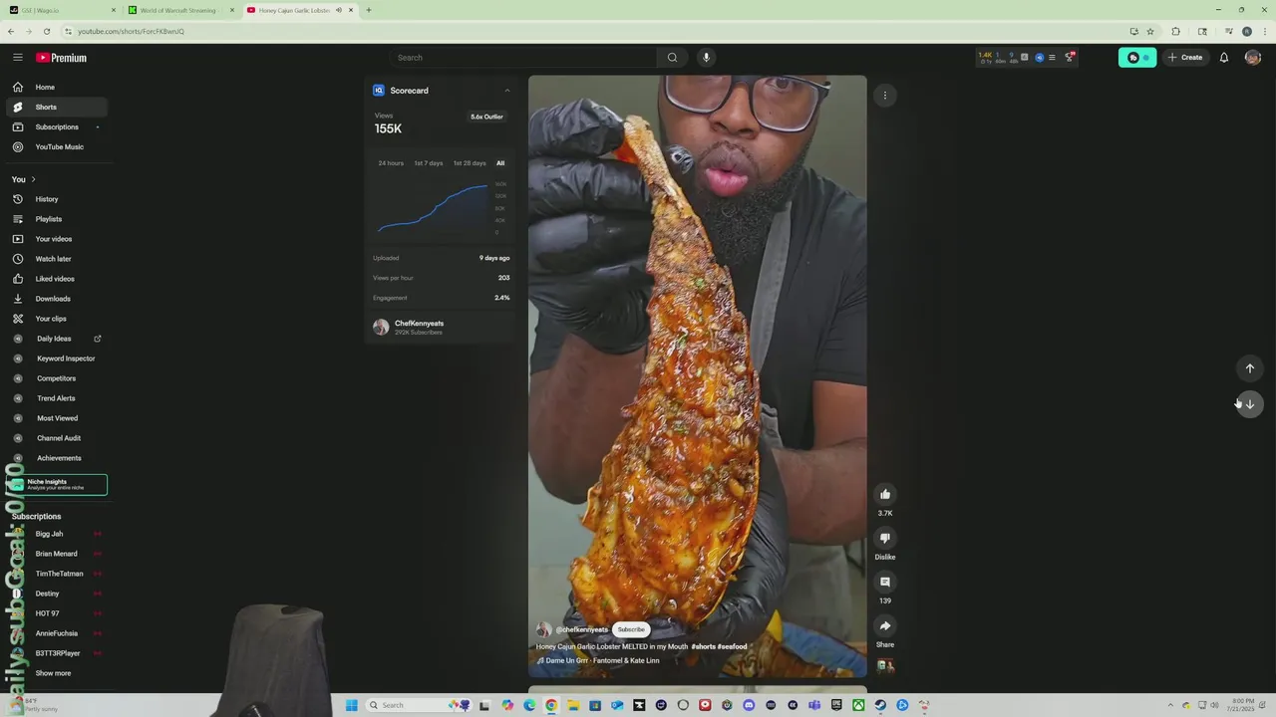This screenshot has width=1276, height=717.
Task: Open the Create button
Action: pos(1185,58)
